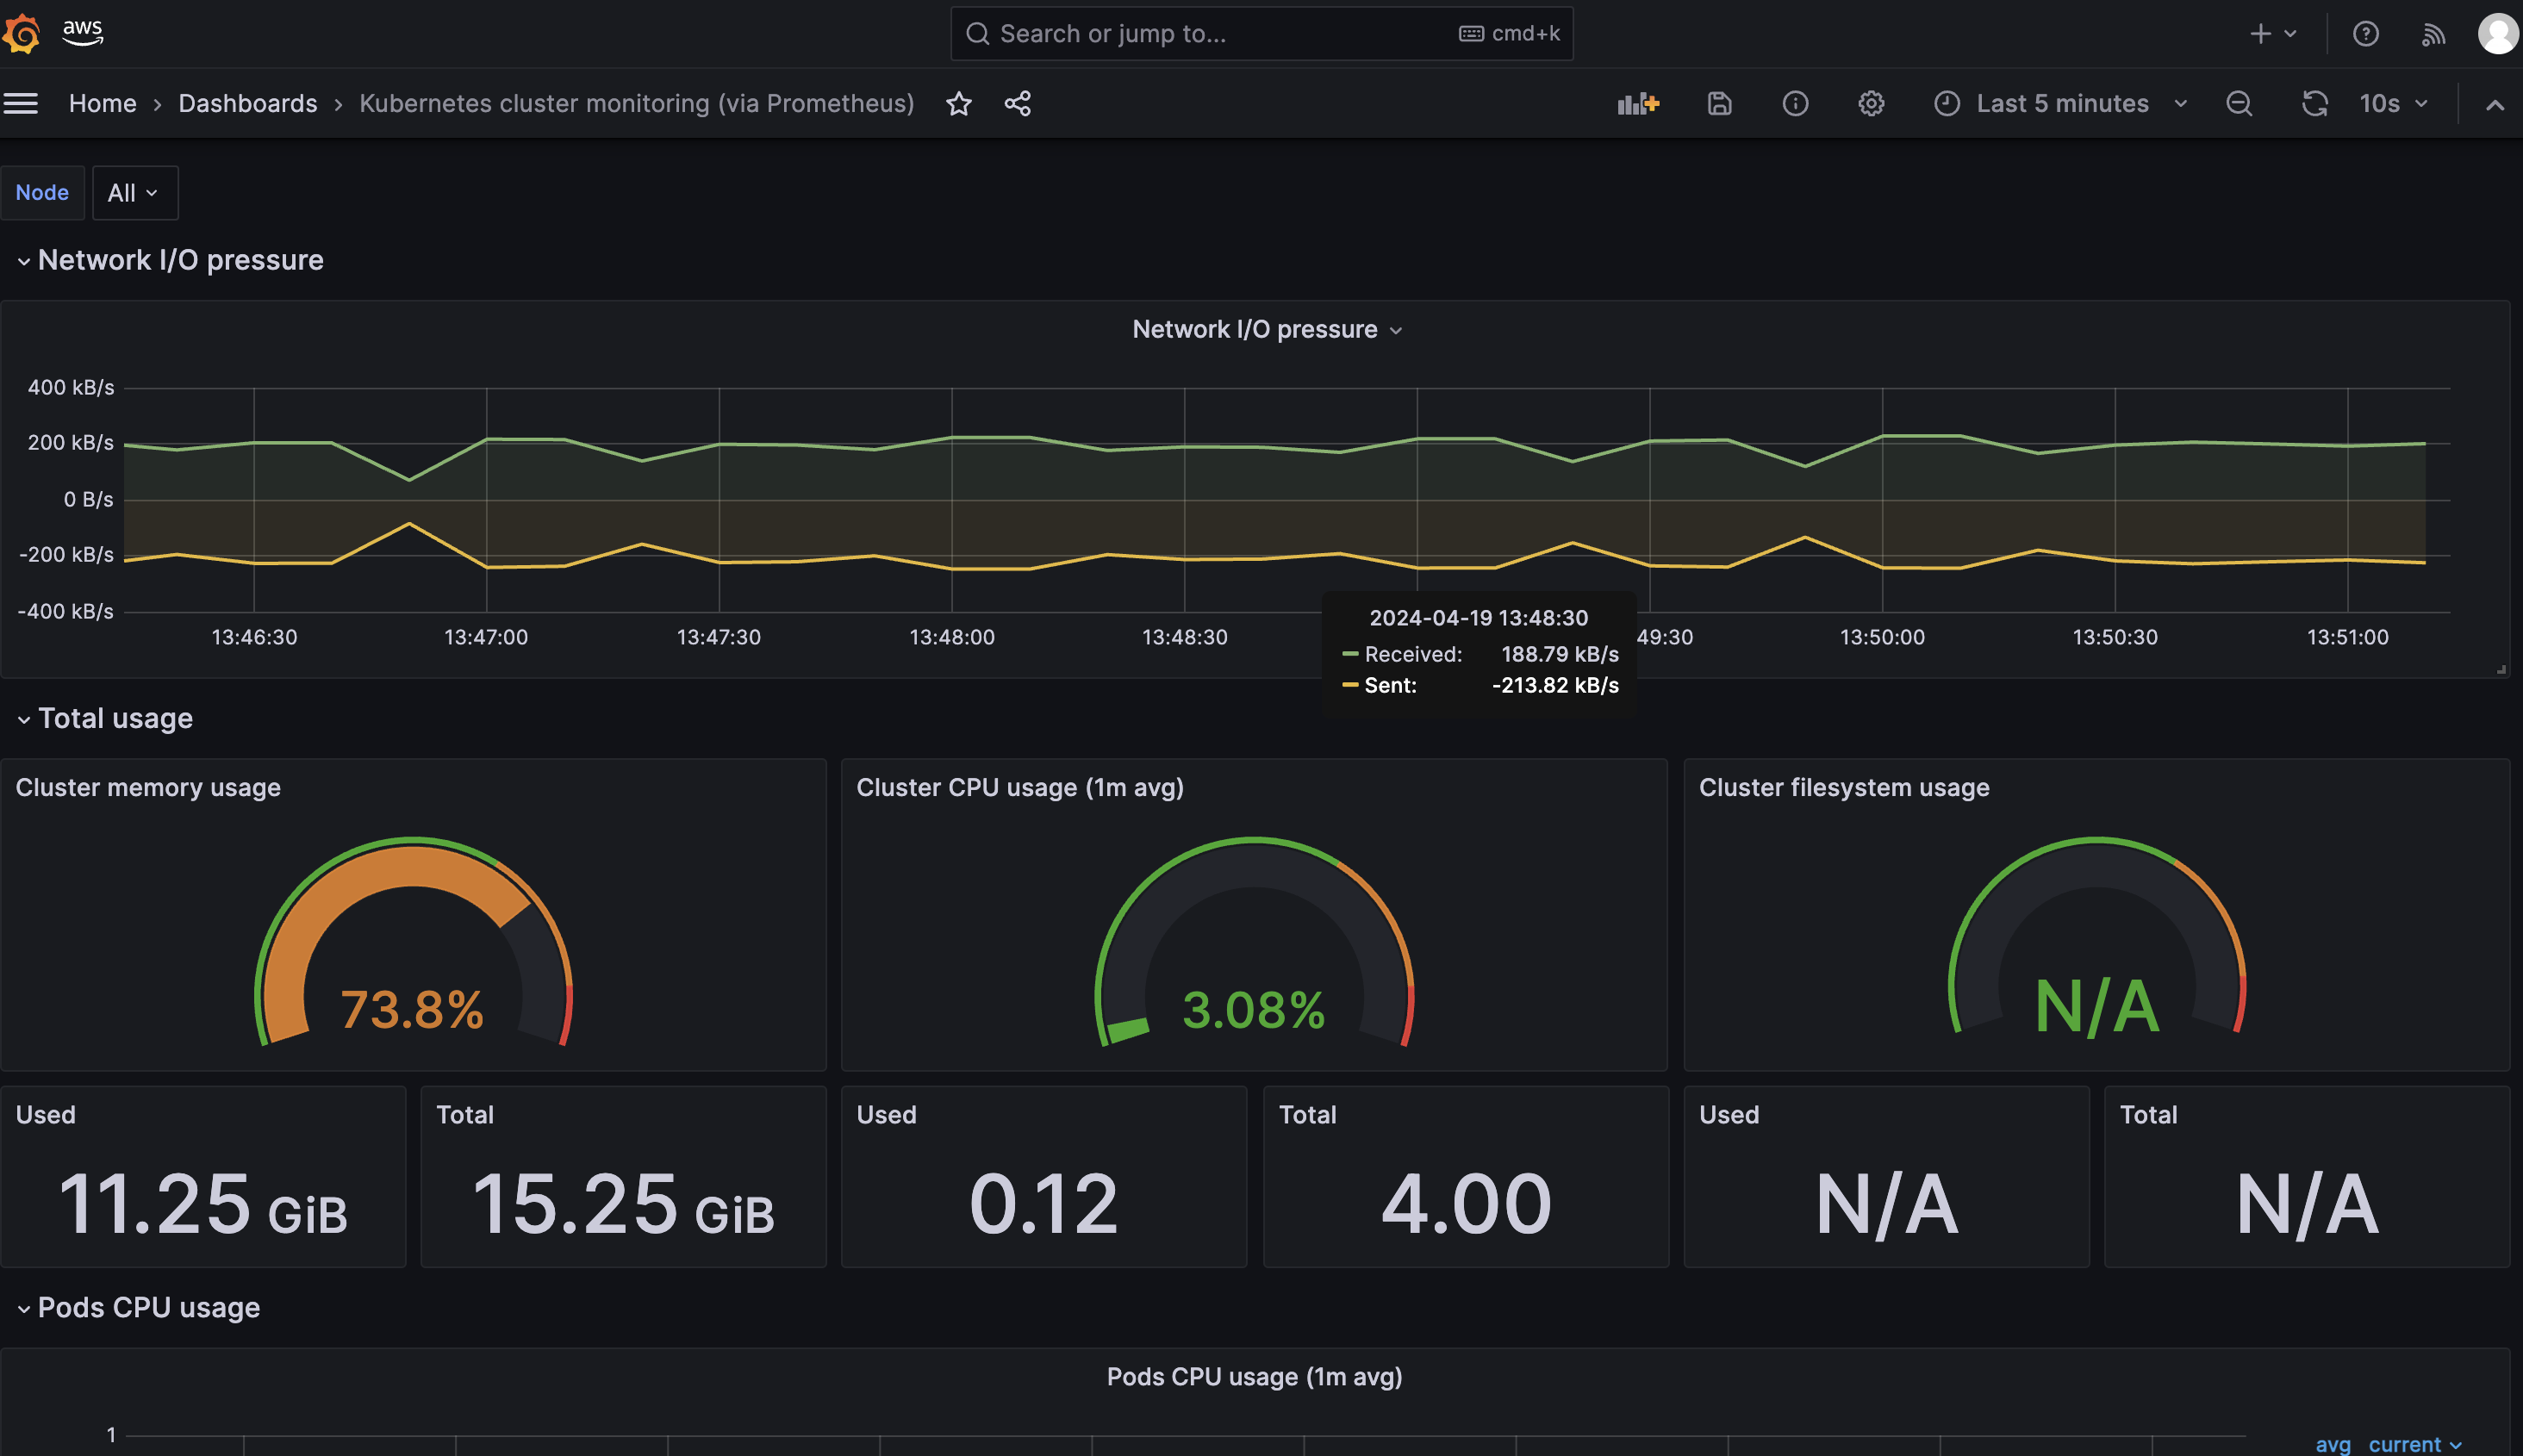Click the alerts notification bell icon
This screenshot has width=2523, height=1456.
point(2433,33)
